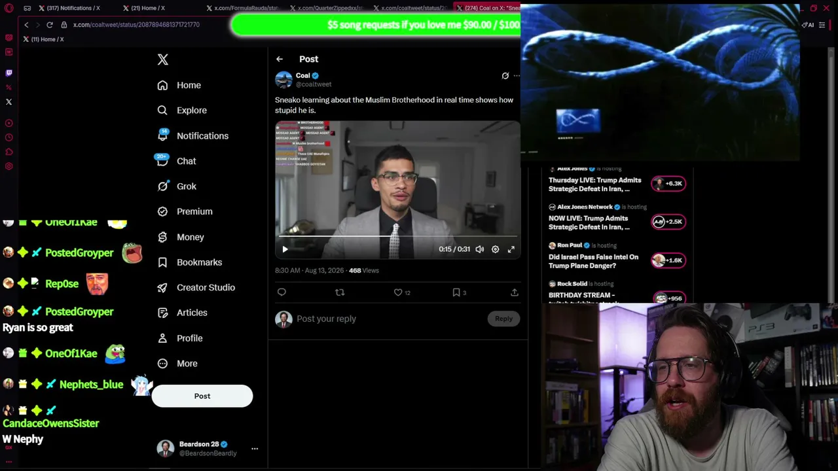Screen dimensions: 838x471
Task: Click the reply comment icon under the post
Action: (282, 292)
